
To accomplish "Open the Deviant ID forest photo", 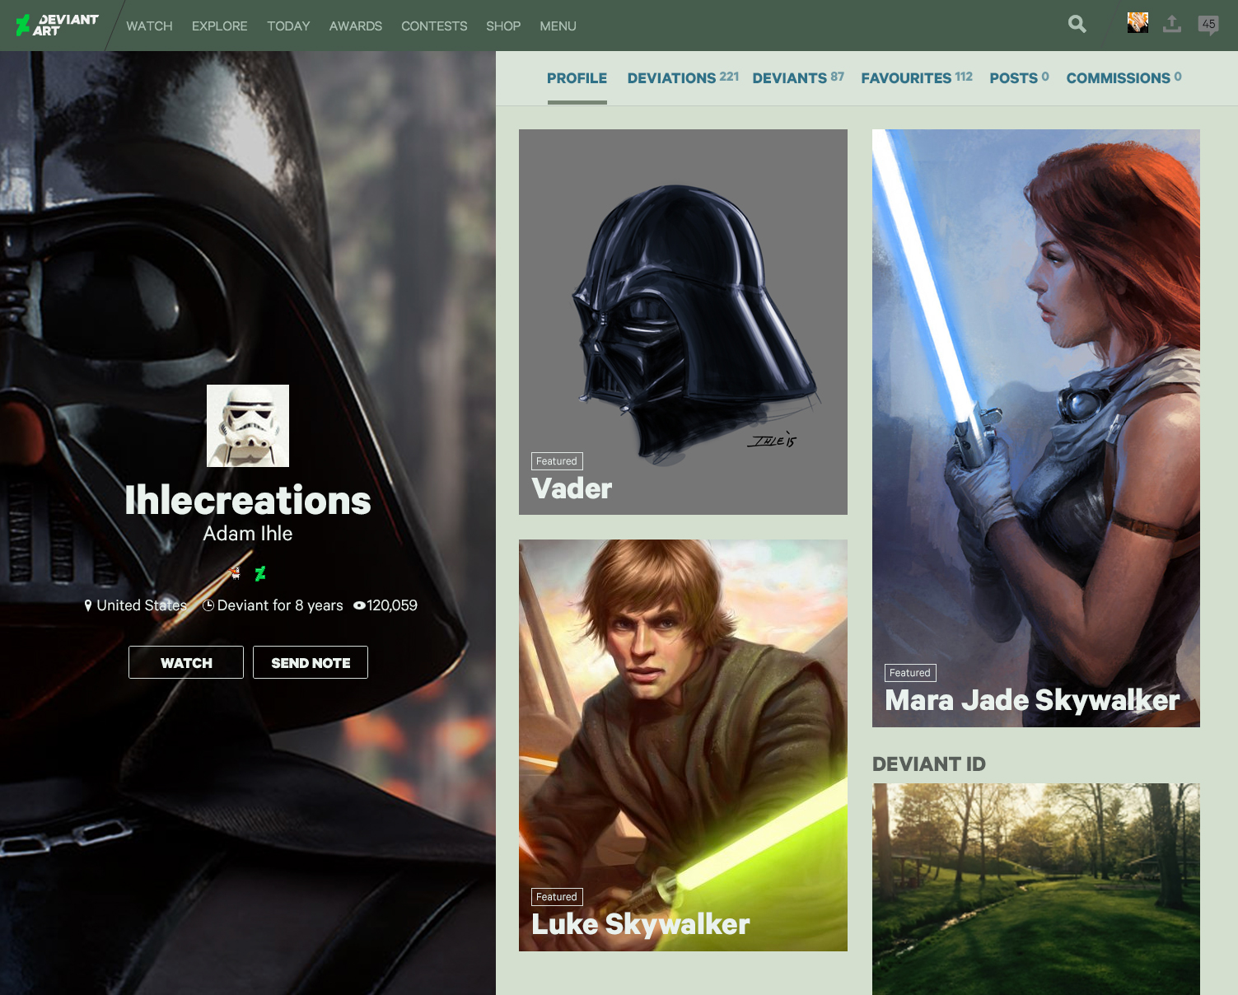I will click(x=1036, y=889).
